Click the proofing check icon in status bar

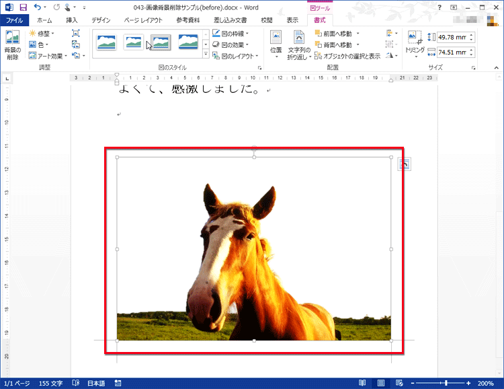pos(76,383)
